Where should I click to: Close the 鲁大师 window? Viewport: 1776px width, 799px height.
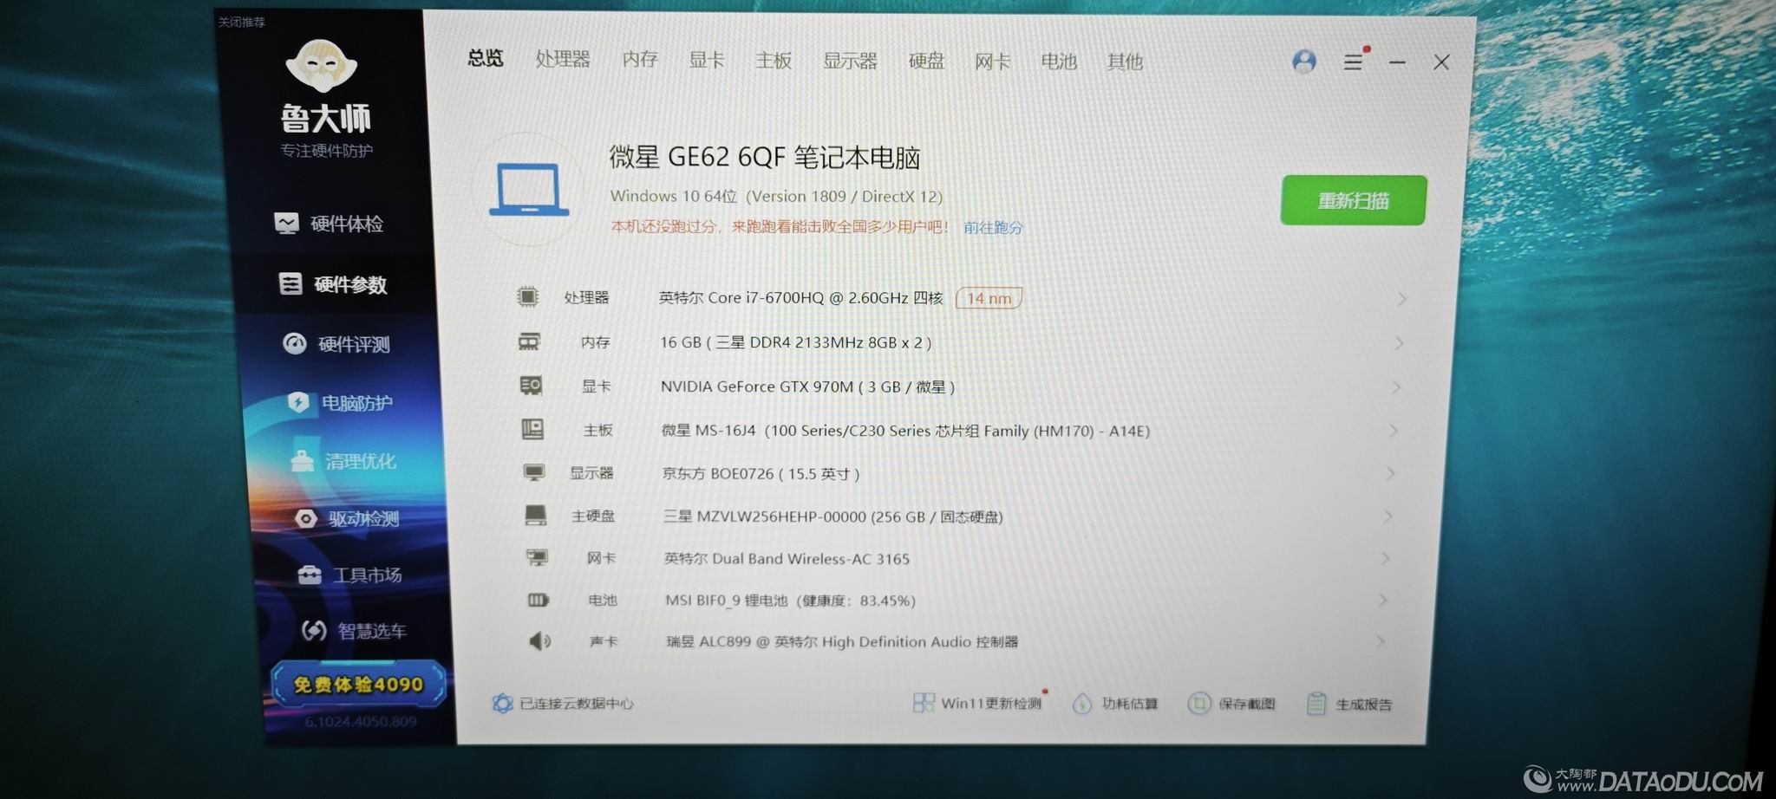click(x=1441, y=62)
